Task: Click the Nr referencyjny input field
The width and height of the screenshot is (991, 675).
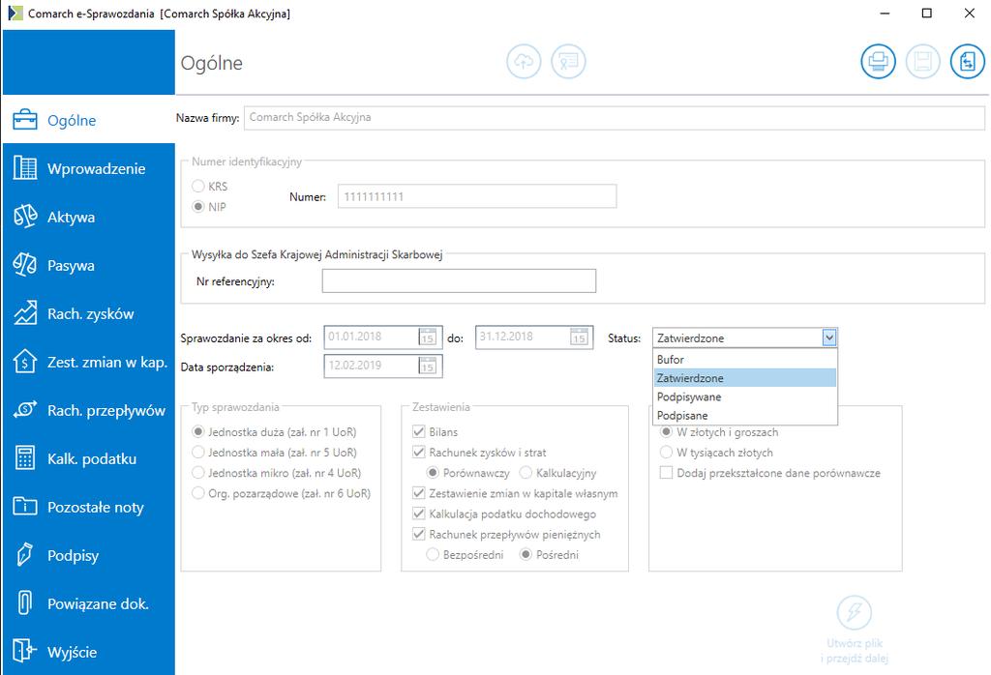Action: (459, 281)
